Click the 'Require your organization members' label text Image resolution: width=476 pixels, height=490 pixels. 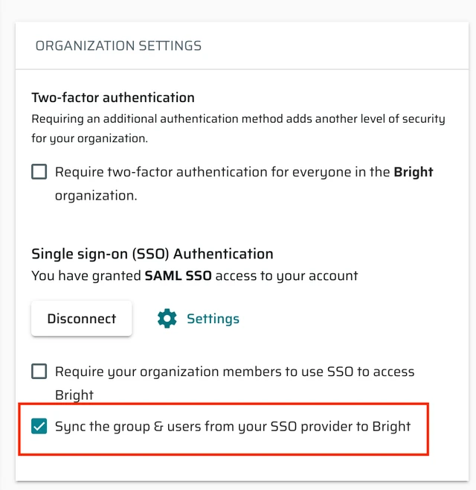click(235, 383)
